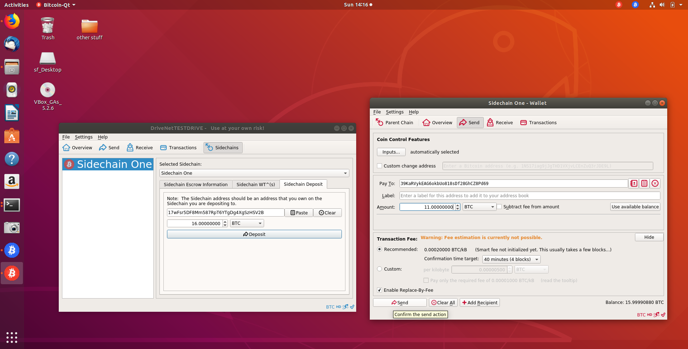688x349 pixels.
Task: Switch to blue Bitcoin app in dock
Action: click(x=12, y=250)
